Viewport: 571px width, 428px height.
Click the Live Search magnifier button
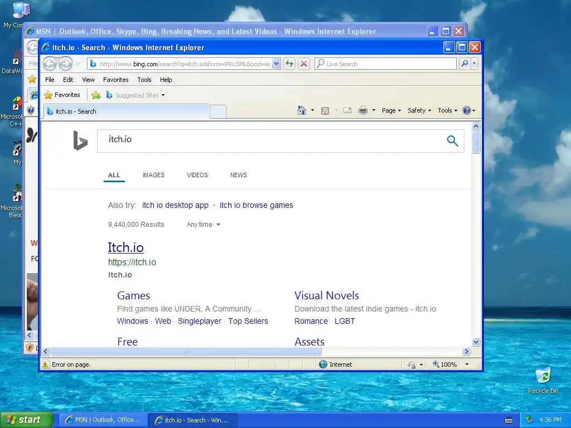pyautogui.click(x=464, y=64)
